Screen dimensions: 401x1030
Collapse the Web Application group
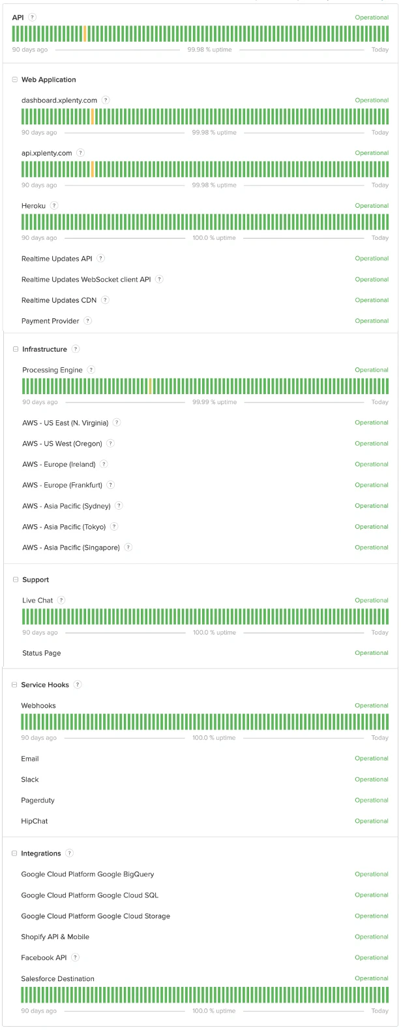[15, 80]
